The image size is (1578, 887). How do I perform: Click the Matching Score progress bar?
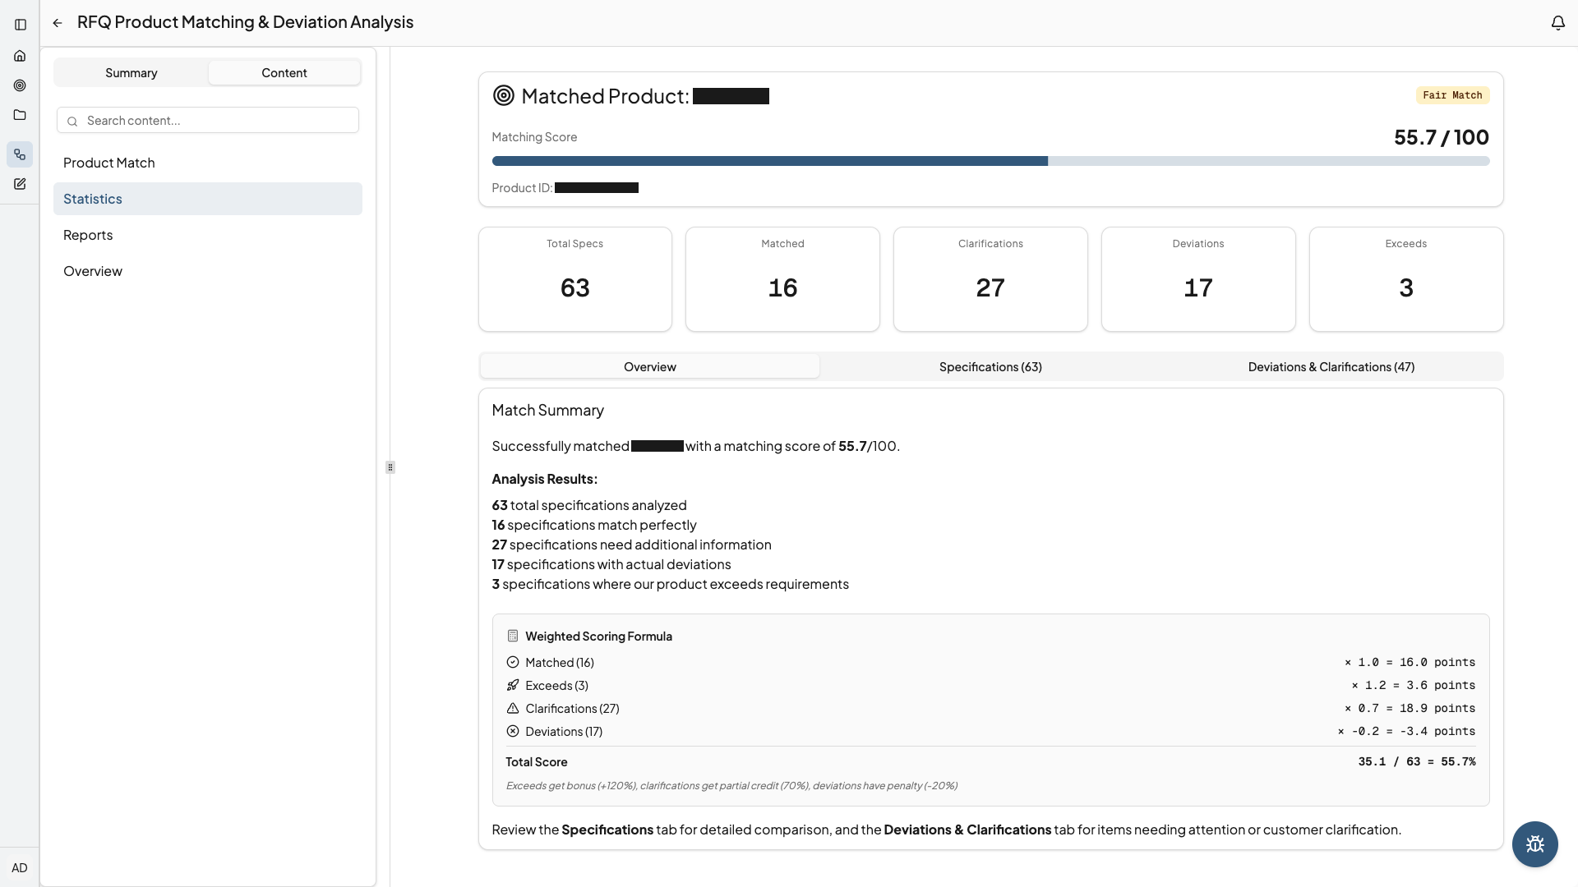pyautogui.click(x=990, y=160)
